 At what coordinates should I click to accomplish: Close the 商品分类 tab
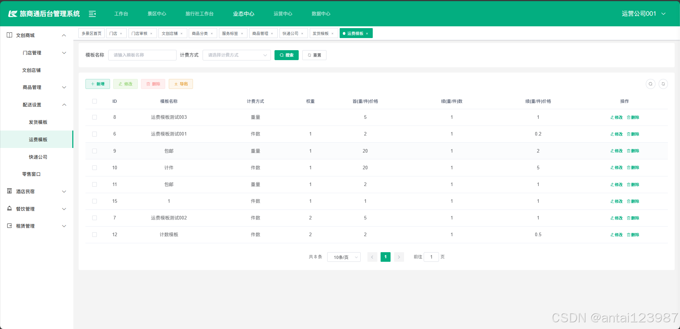coord(212,33)
